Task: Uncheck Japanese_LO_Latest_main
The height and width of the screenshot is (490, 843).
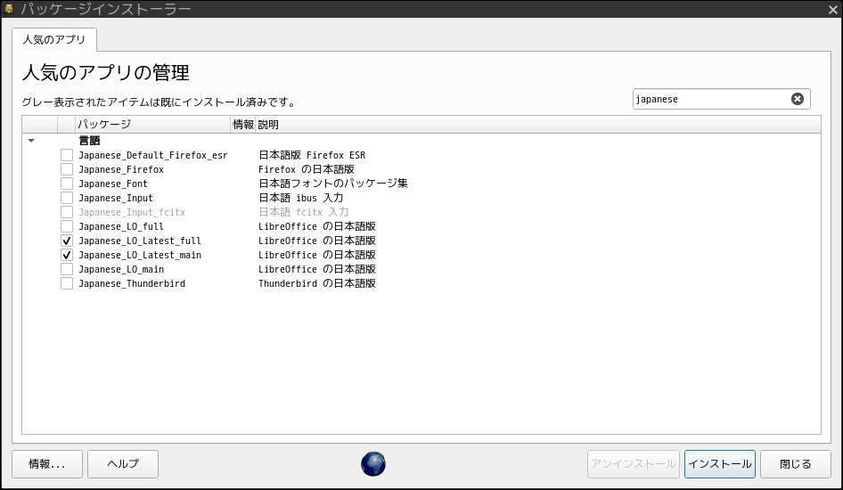Action: click(67, 255)
